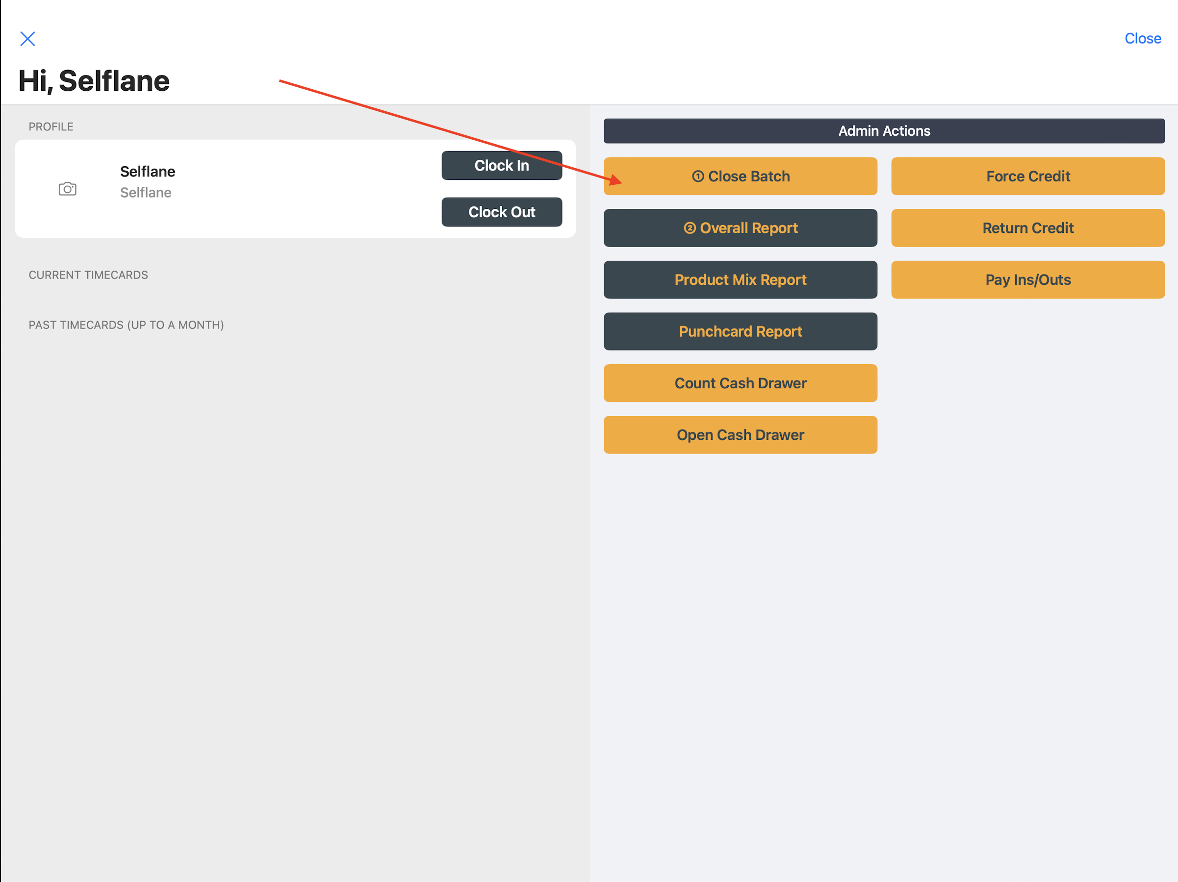Screen dimensions: 1178x882
Task: Tap the camera profile photo icon
Action: coord(68,189)
